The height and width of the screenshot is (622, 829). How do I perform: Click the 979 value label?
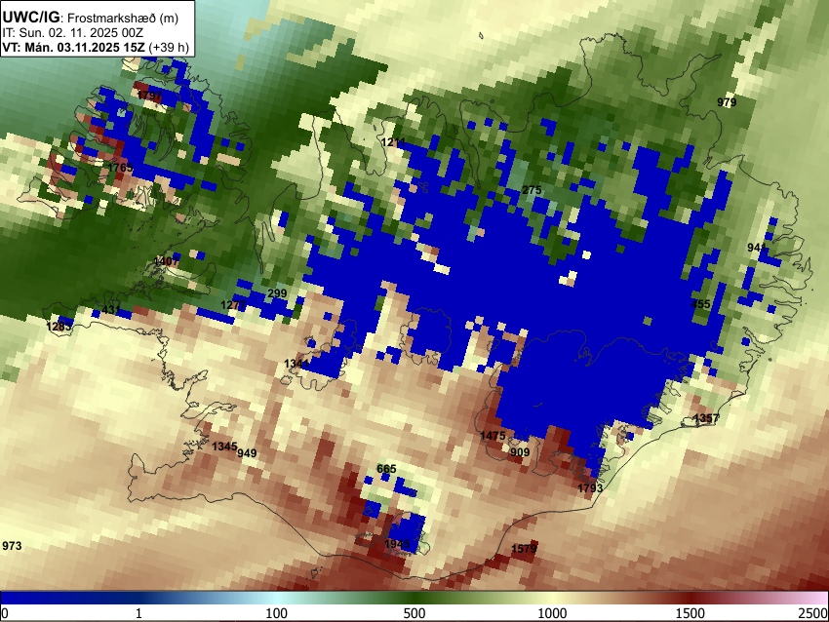pyautogui.click(x=727, y=102)
